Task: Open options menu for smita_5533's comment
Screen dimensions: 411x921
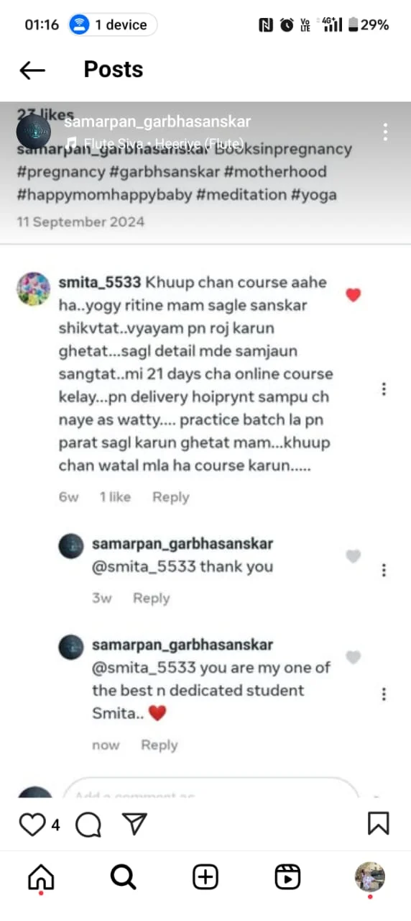Action: tap(384, 389)
